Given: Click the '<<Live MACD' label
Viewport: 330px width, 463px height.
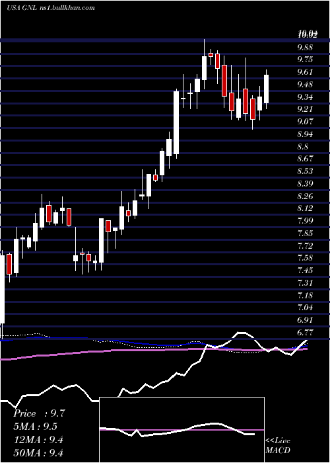Looking at the screenshot, I should click(278, 445).
